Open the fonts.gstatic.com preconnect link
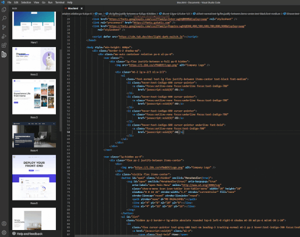300x237 pixels. [151, 23]
